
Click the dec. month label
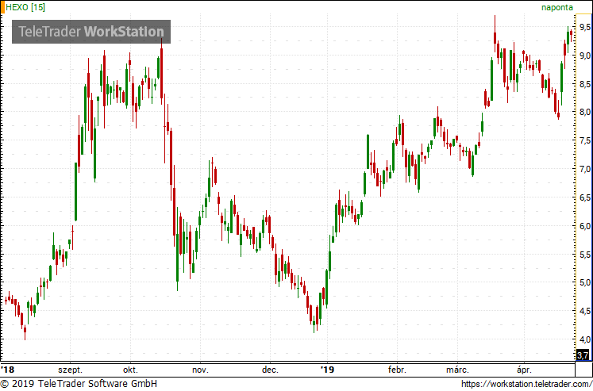tap(271, 370)
